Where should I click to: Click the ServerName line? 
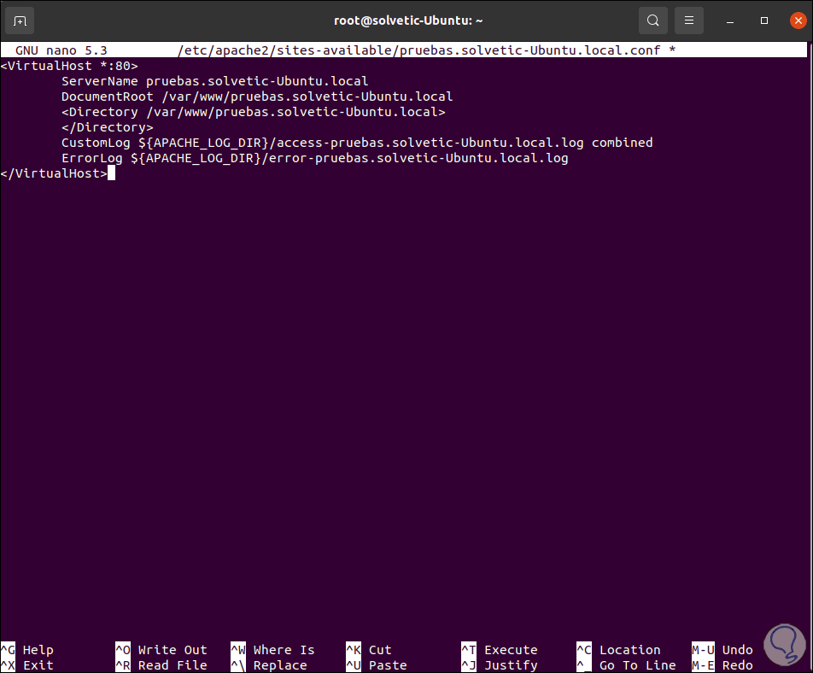point(214,81)
